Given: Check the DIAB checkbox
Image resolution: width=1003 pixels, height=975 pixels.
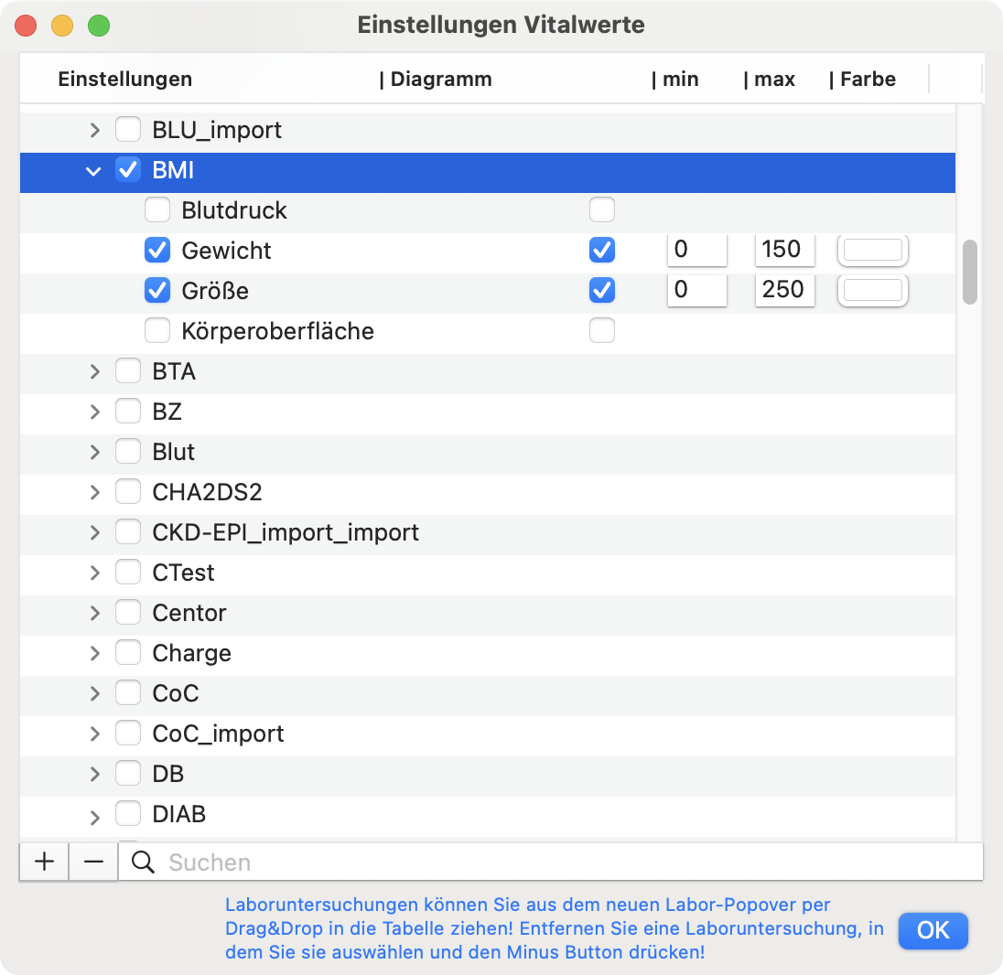Looking at the screenshot, I should [128, 814].
